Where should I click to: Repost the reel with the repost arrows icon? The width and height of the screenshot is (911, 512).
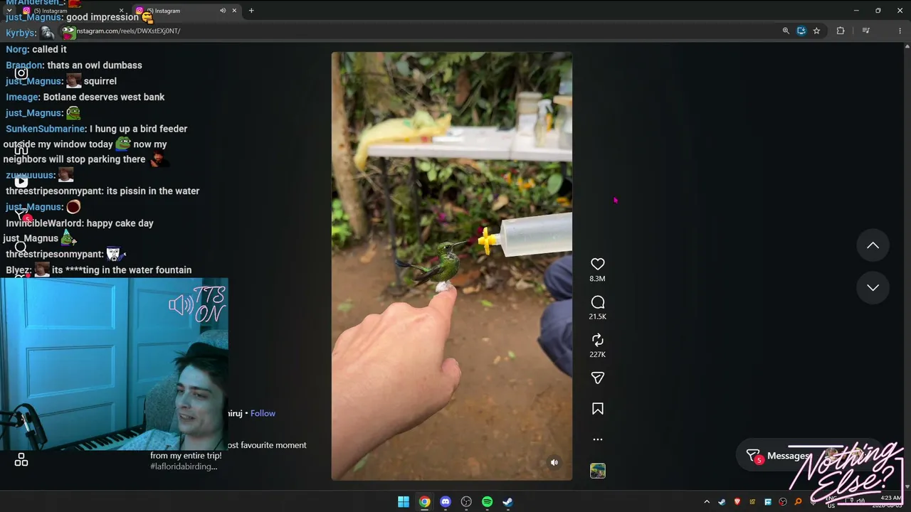pos(598,340)
